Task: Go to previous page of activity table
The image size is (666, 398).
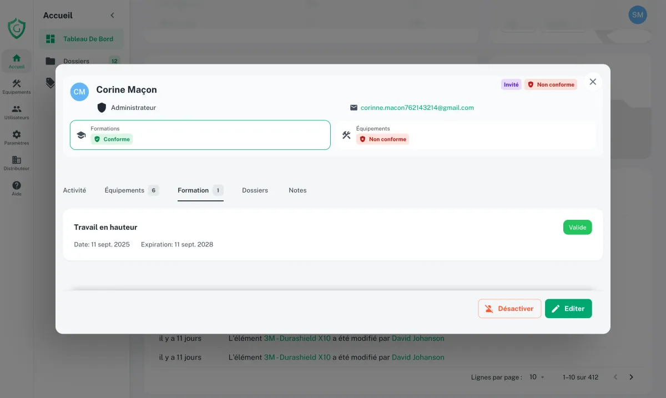Action: click(x=615, y=377)
